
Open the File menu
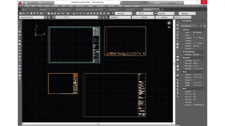[27, 6]
